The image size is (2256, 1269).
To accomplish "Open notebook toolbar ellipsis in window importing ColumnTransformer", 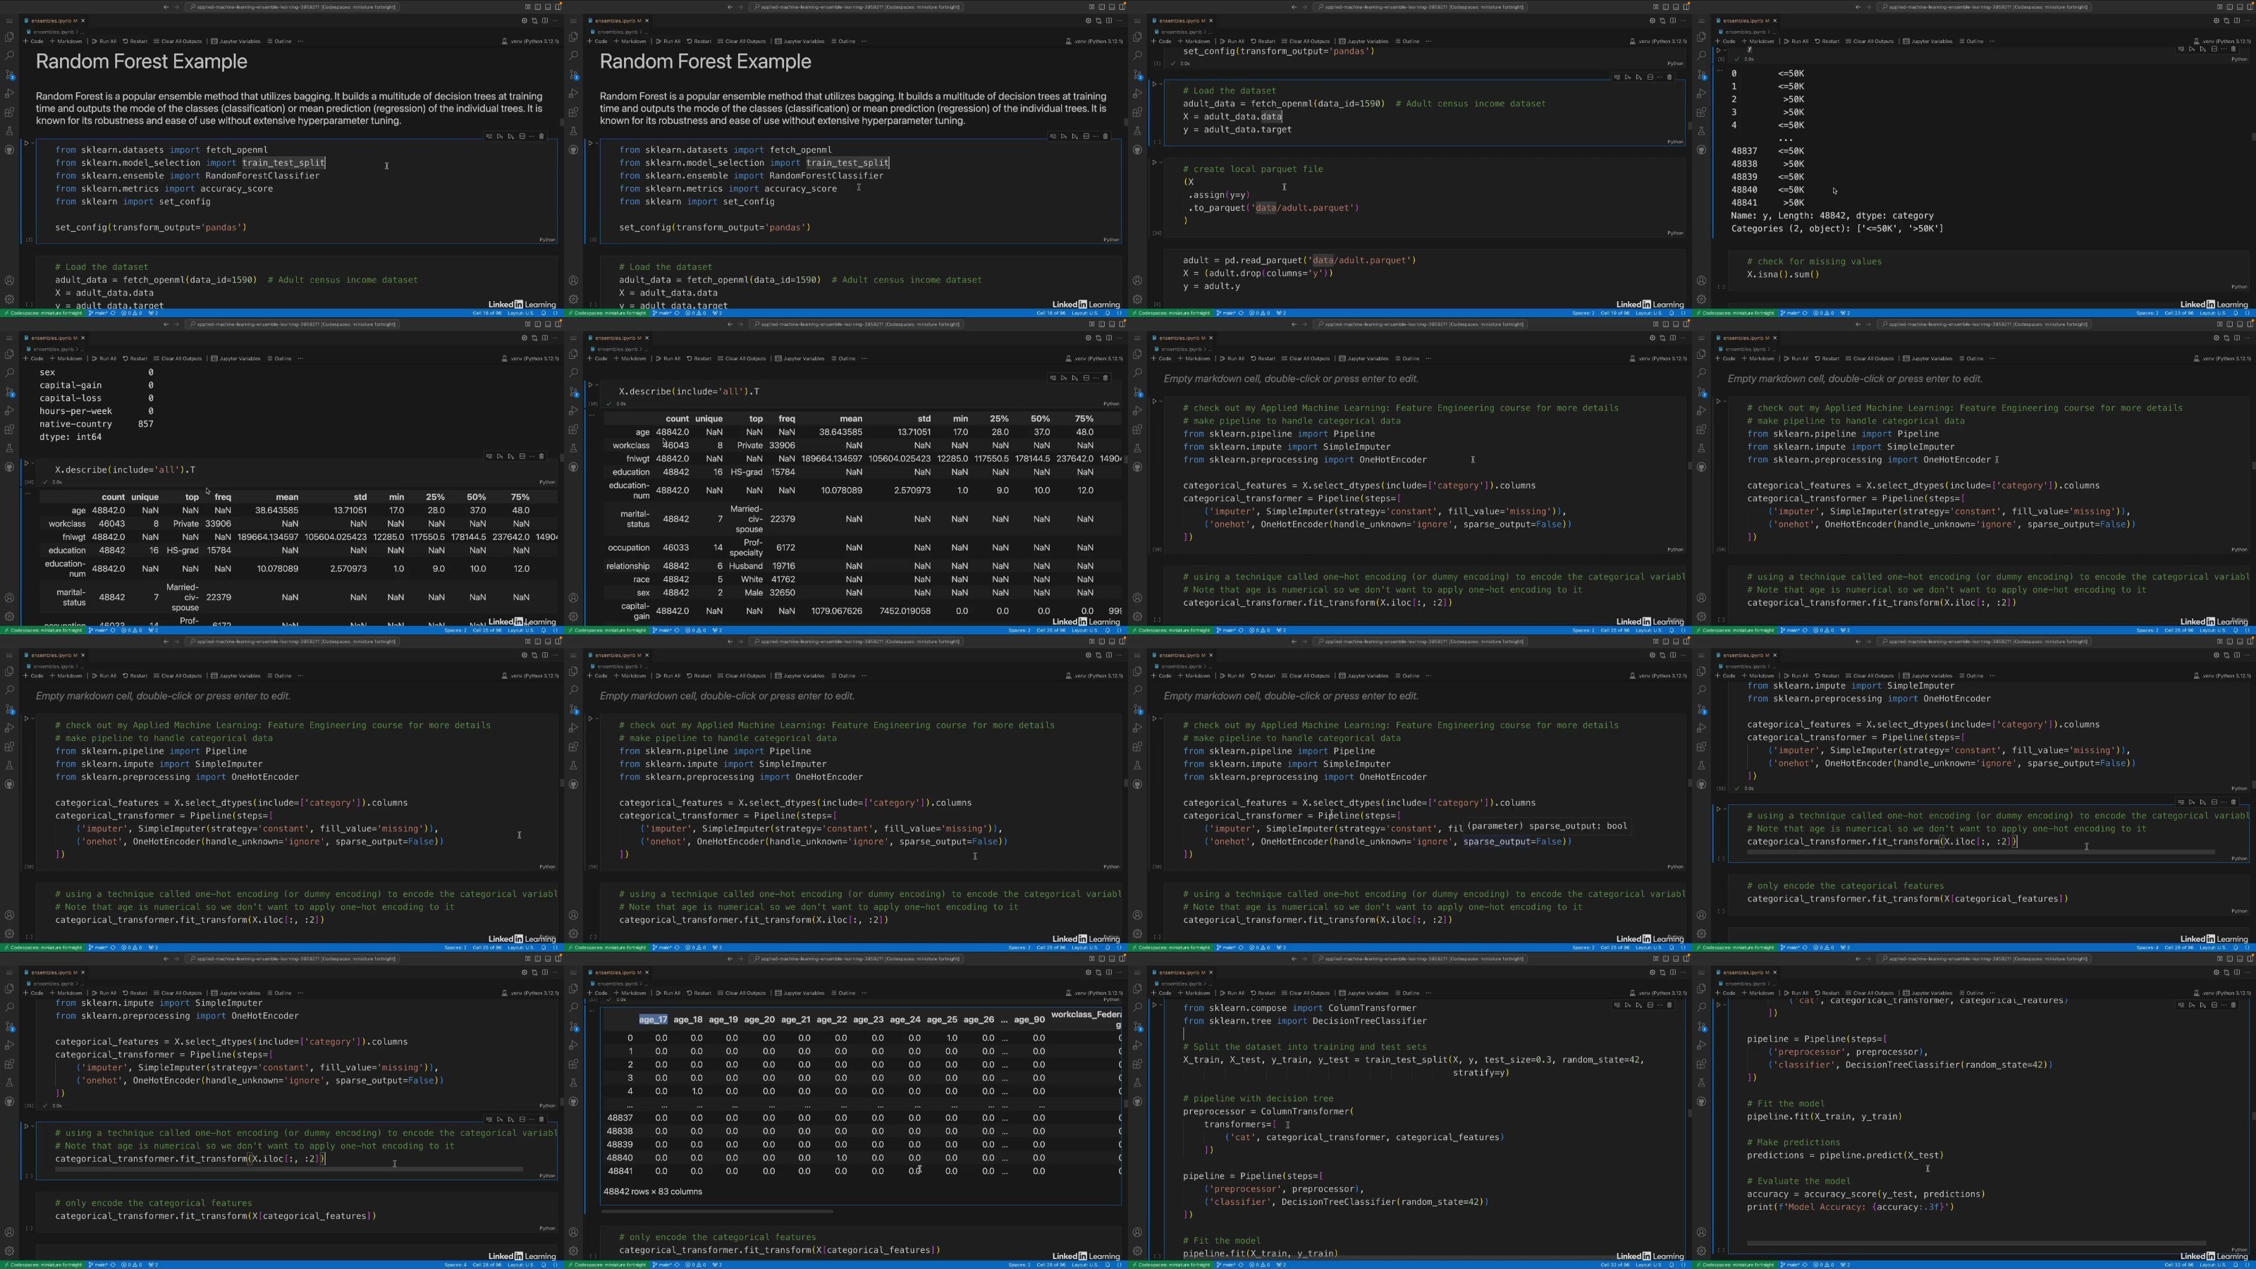I will (x=1428, y=993).
